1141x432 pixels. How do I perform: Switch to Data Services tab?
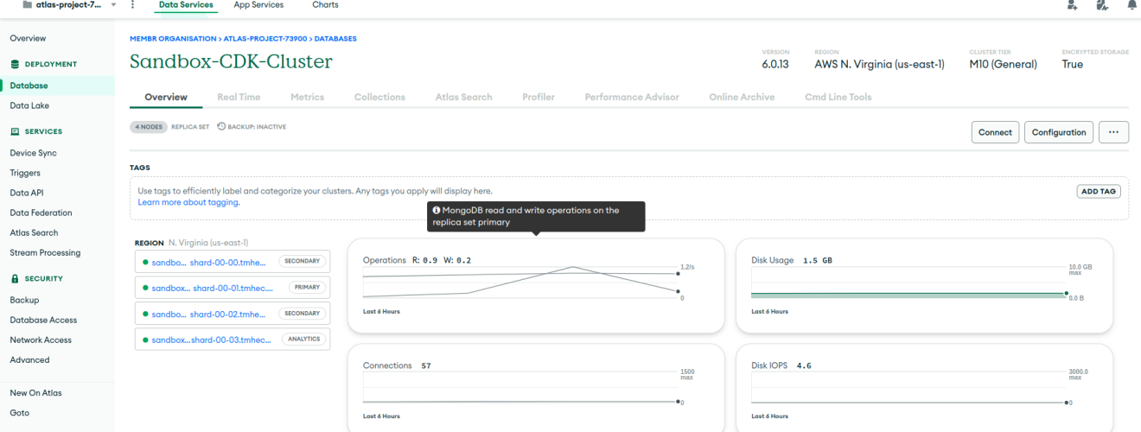pos(186,5)
